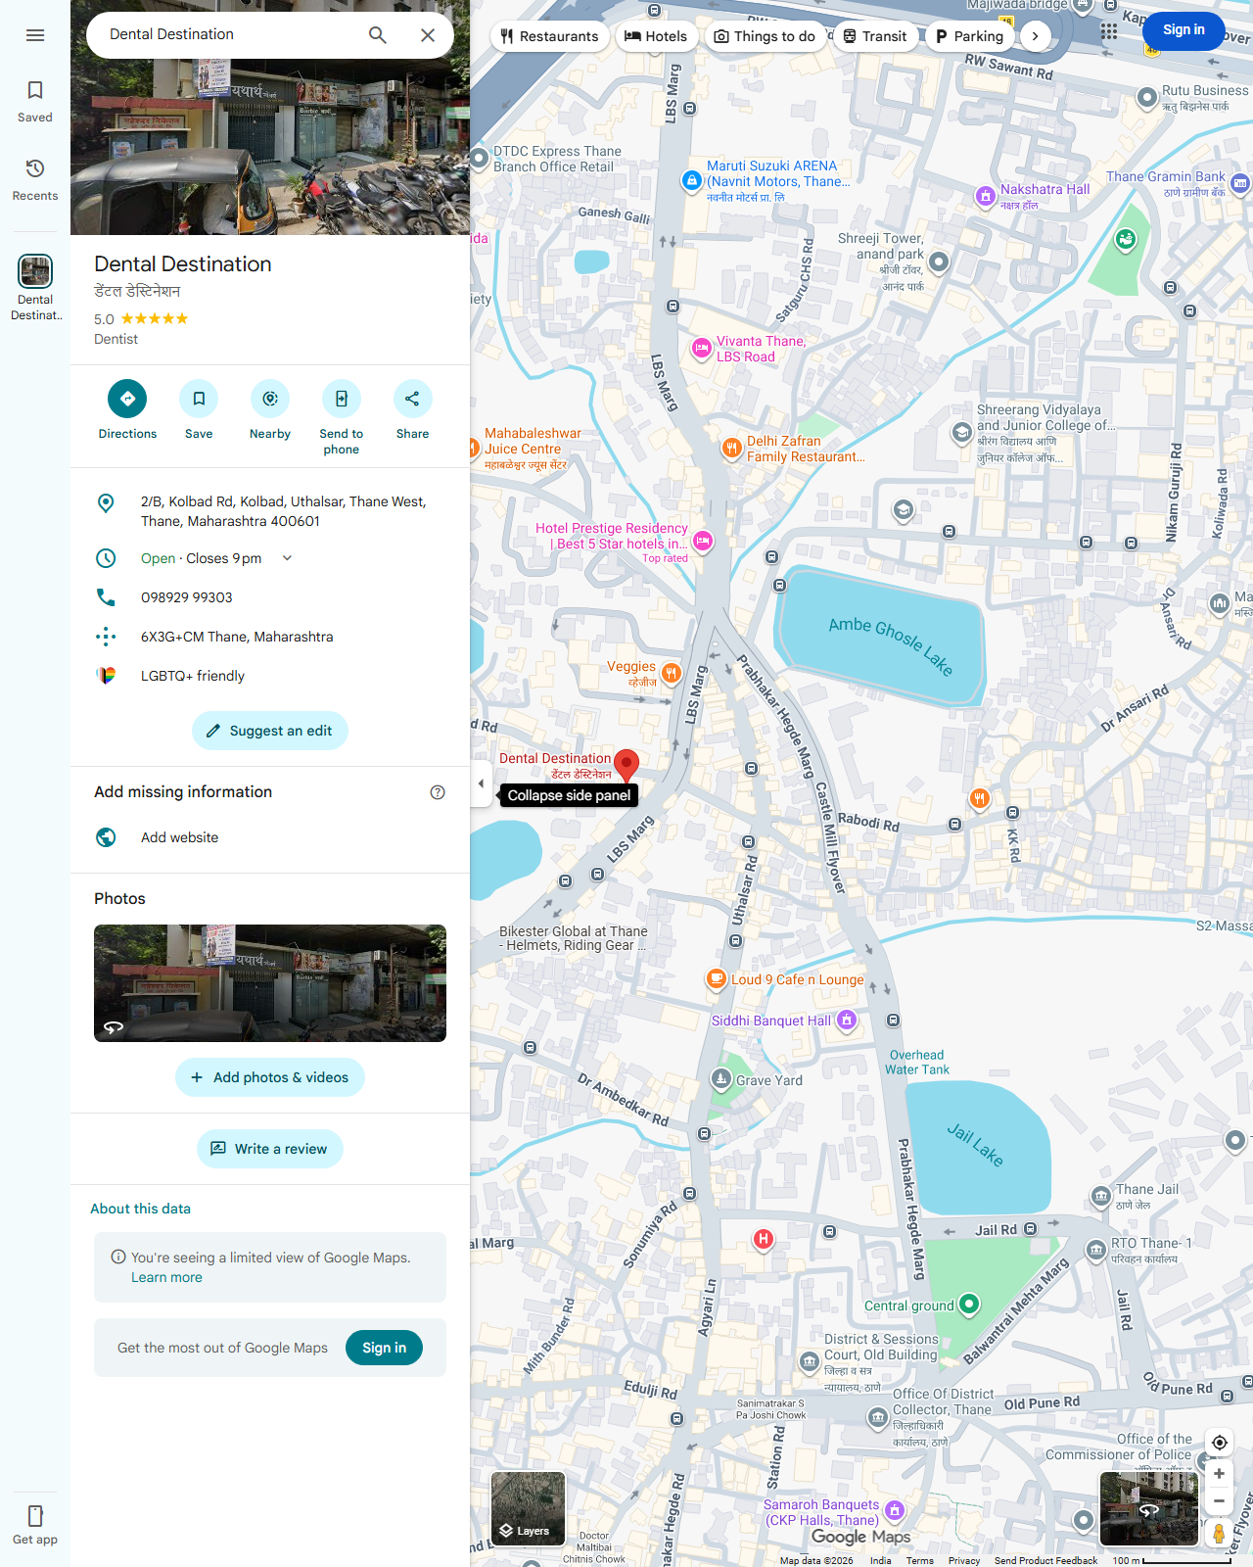The image size is (1253, 1567).
Task: Click Add website
Action: click(x=270, y=837)
